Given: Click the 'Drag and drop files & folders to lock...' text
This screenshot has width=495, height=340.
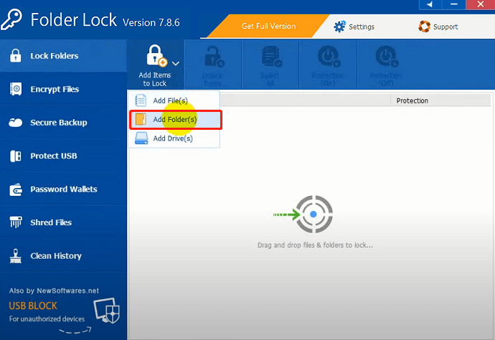Looking at the screenshot, I should (315, 245).
